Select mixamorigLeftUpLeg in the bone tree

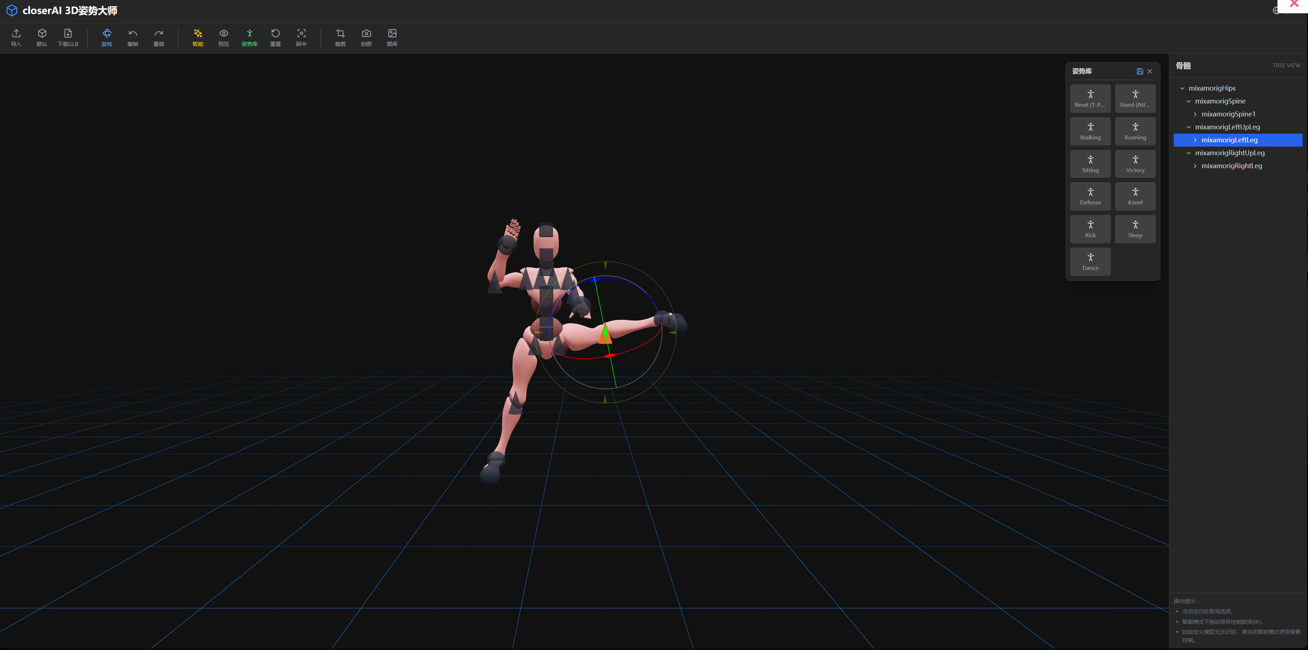1227,127
